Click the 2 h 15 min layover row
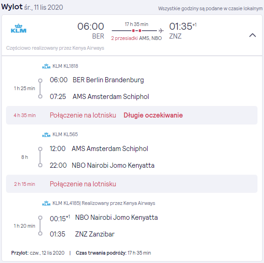 [132, 184]
